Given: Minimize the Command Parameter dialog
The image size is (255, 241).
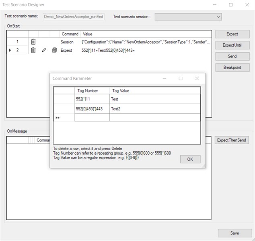Looking at the screenshot, I should pyautogui.click(x=164, y=79).
